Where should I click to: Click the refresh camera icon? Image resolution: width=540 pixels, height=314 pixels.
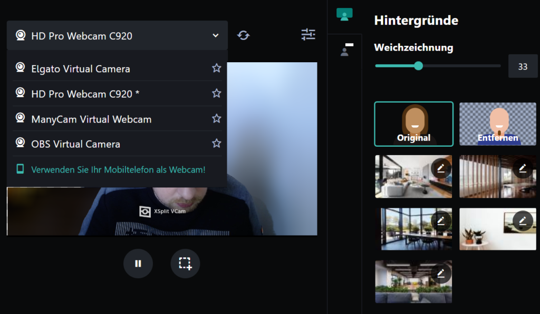coord(243,35)
